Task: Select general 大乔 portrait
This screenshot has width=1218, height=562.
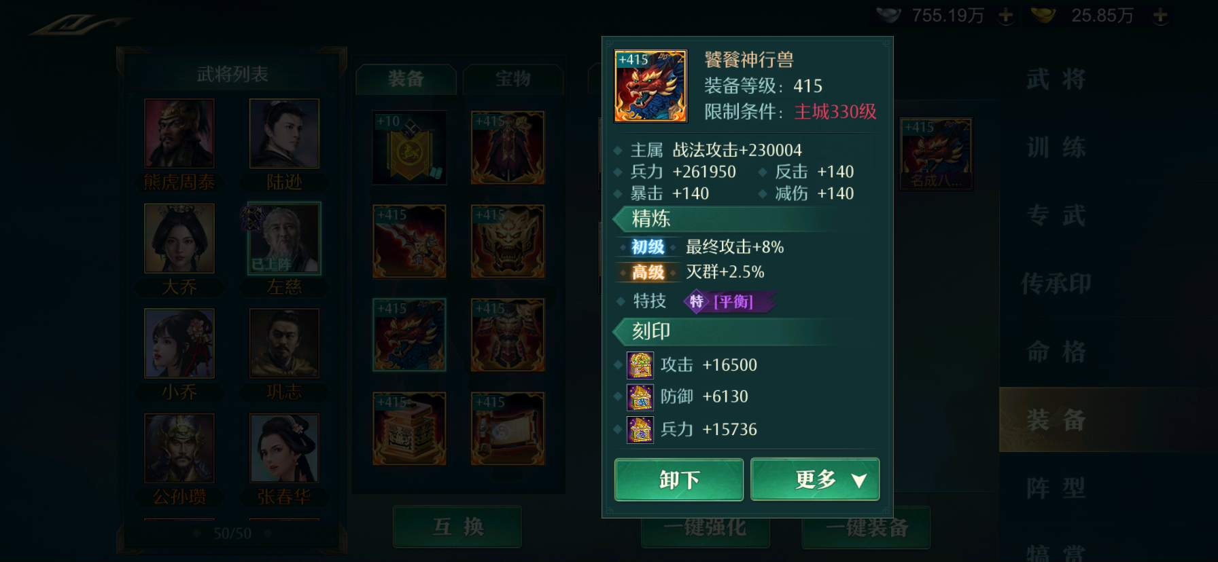Action: point(179,238)
